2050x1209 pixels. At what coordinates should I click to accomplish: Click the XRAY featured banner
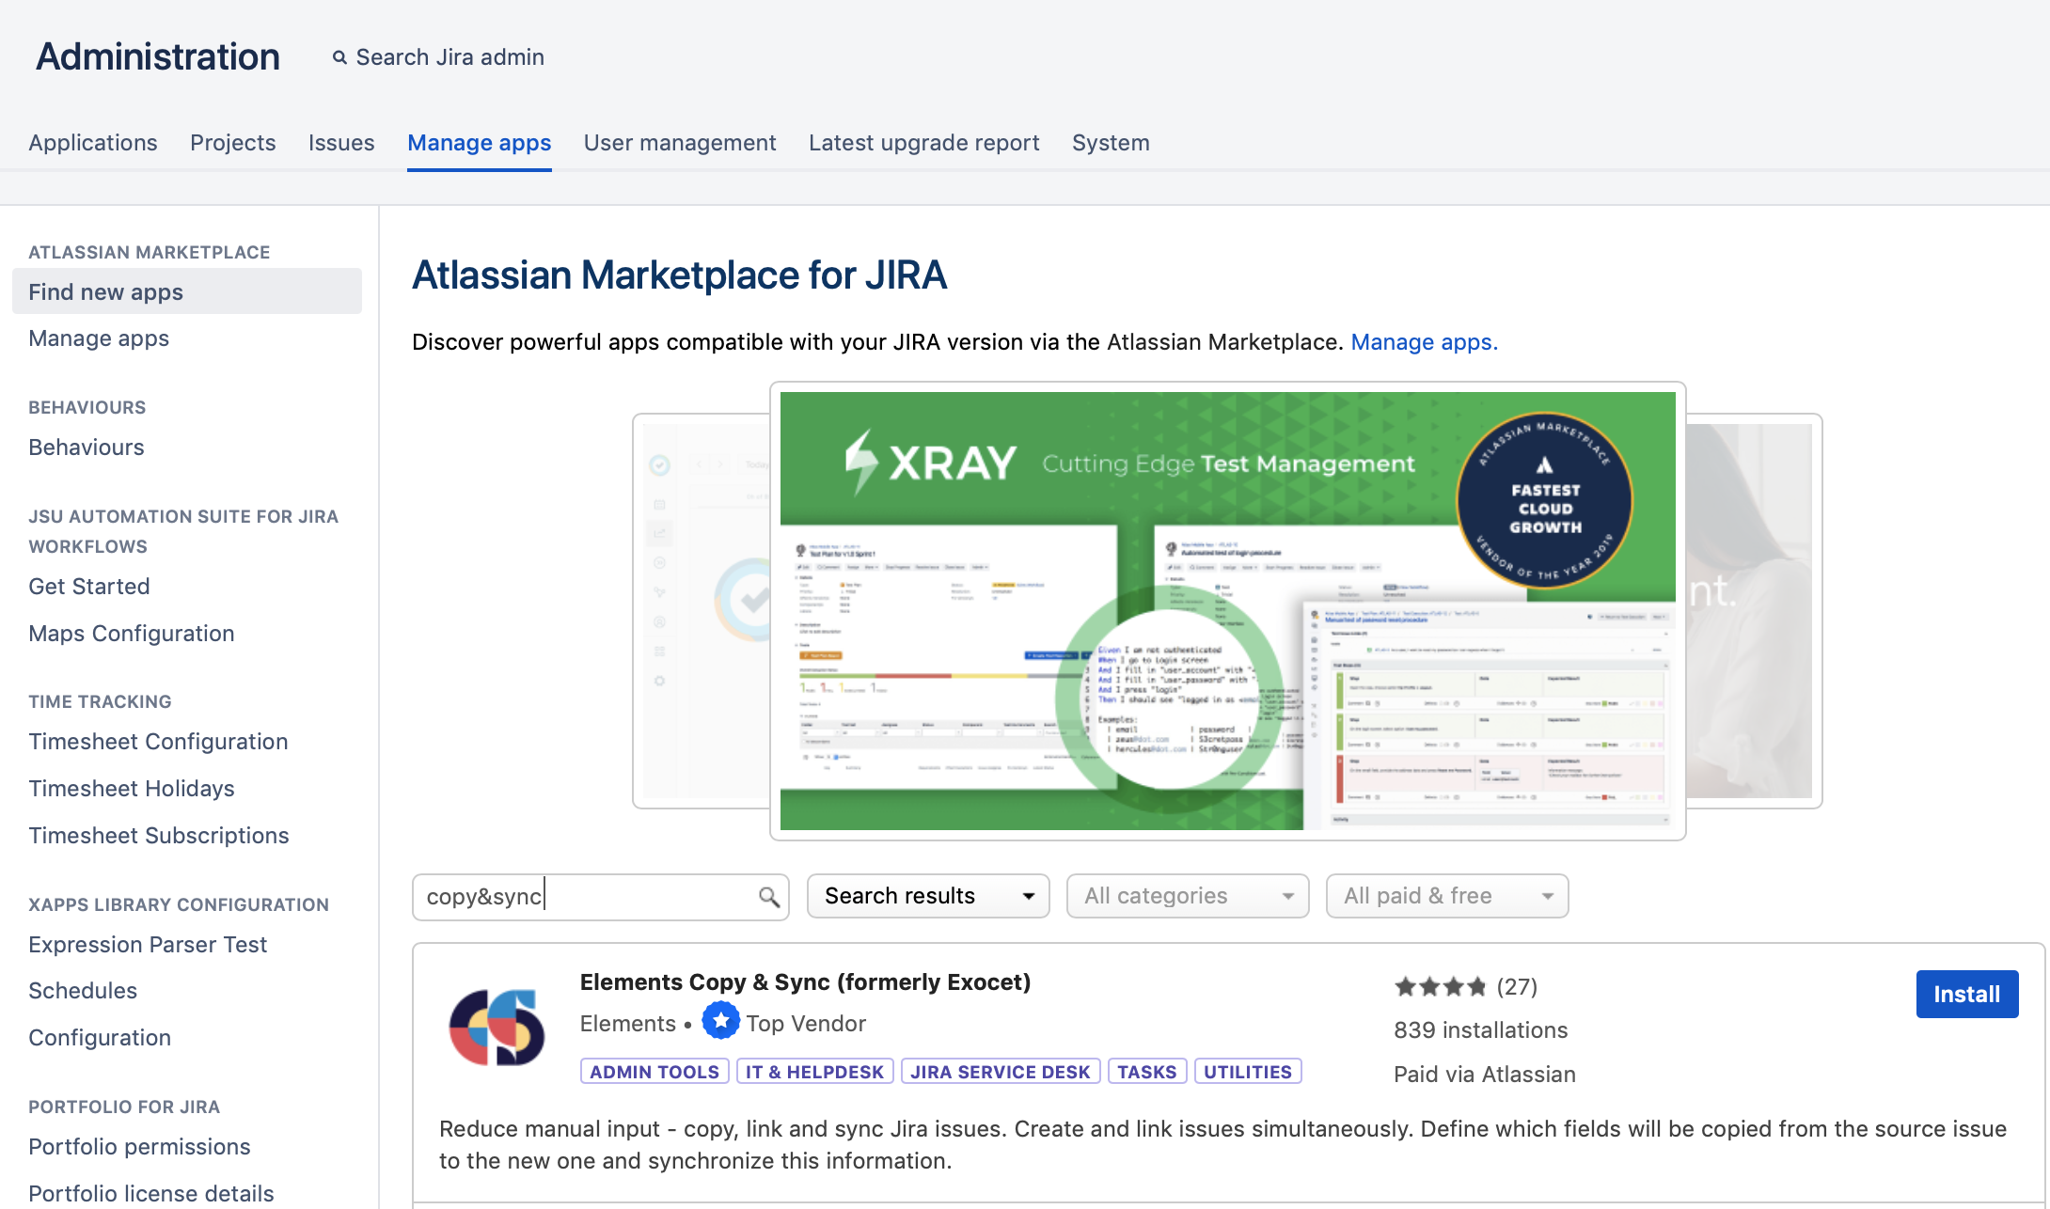click(x=1227, y=611)
